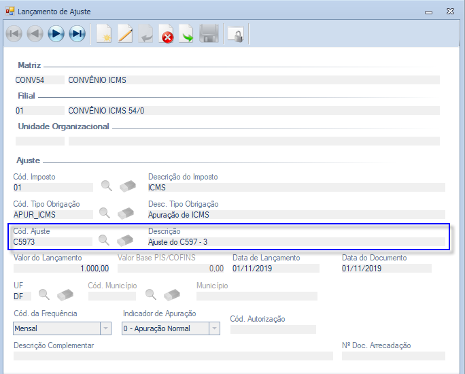Click Cód. Tipo Obrigação field APUR_ICMS

coord(53,214)
